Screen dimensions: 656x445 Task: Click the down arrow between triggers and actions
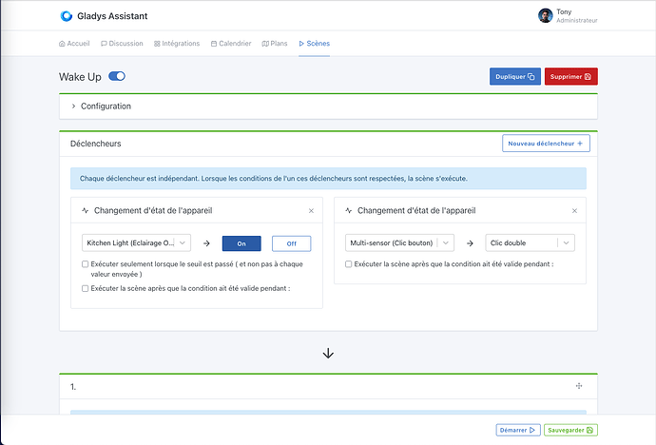click(328, 353)
